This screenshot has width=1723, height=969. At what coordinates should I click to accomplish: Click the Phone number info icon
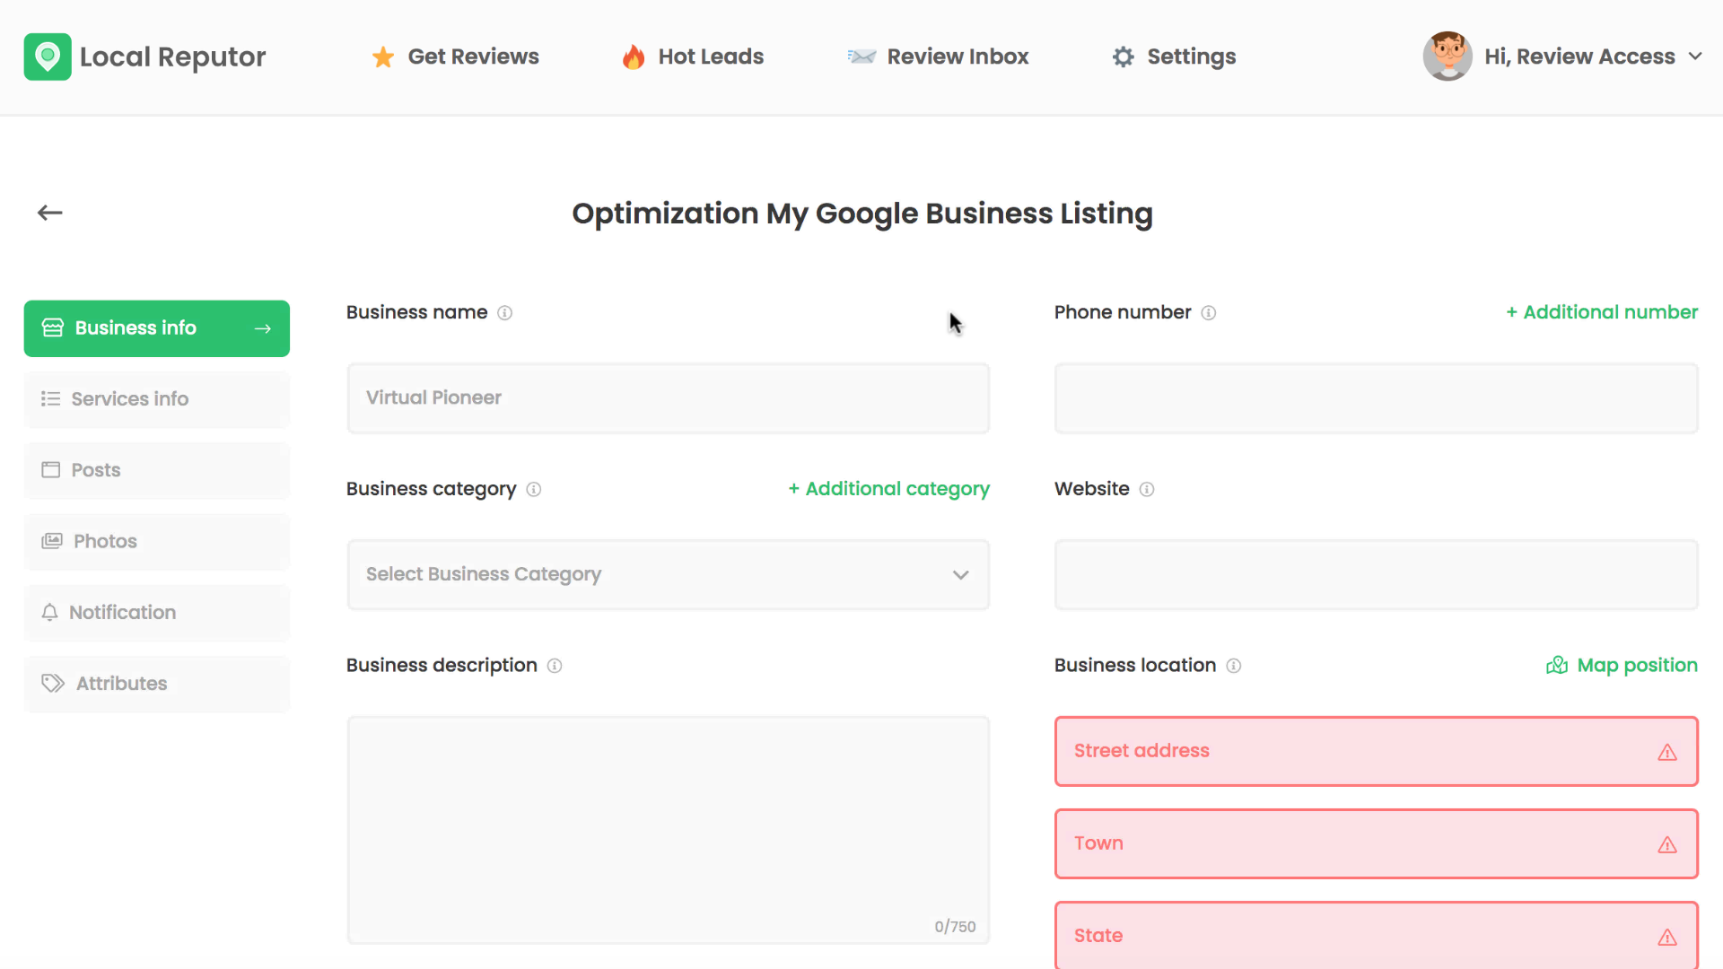pos(1209,313)
